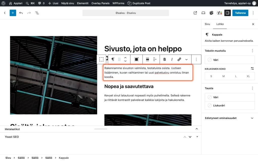This screenshot has width=258, height=161.
Task: Click the paragraph block type icon
Action: coord(113,59)
